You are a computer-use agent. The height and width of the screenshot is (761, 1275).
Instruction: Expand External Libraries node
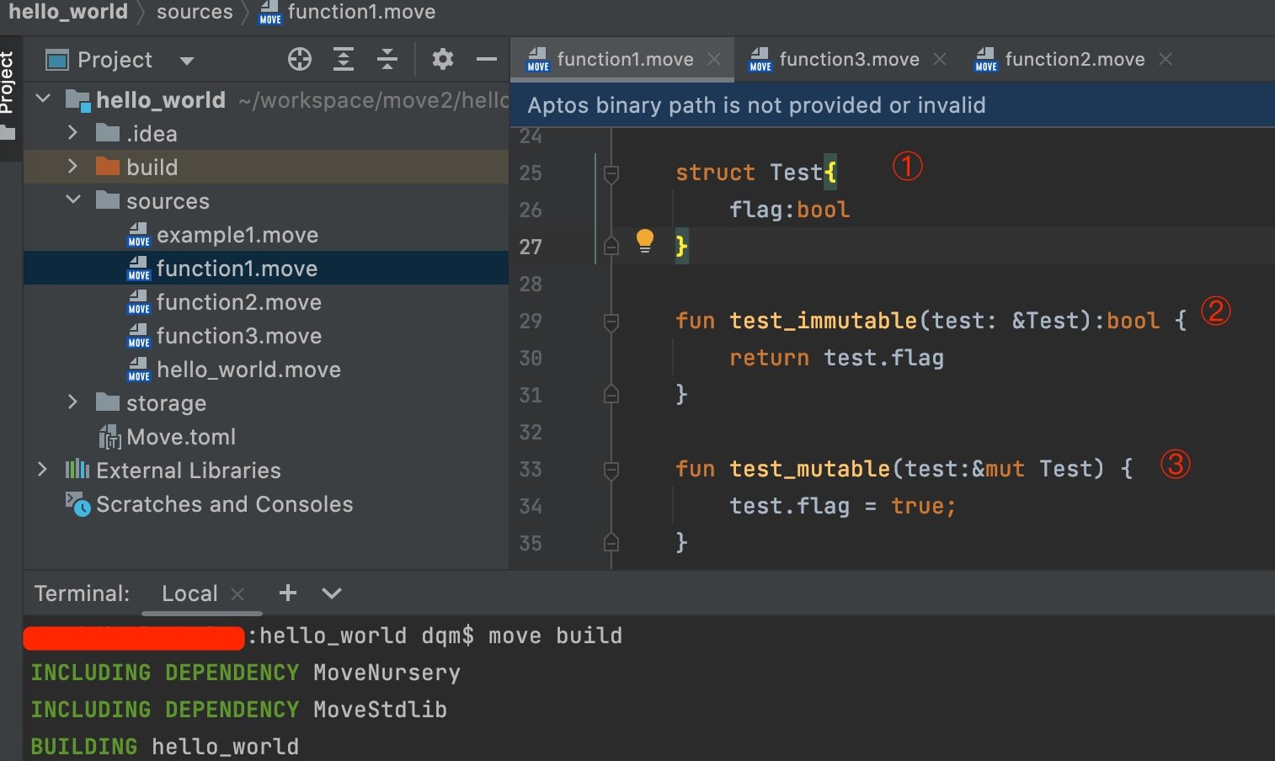point(43,470)
